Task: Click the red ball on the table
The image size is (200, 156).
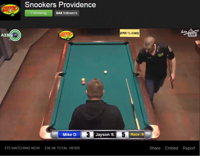Action: tap(83, 83)
